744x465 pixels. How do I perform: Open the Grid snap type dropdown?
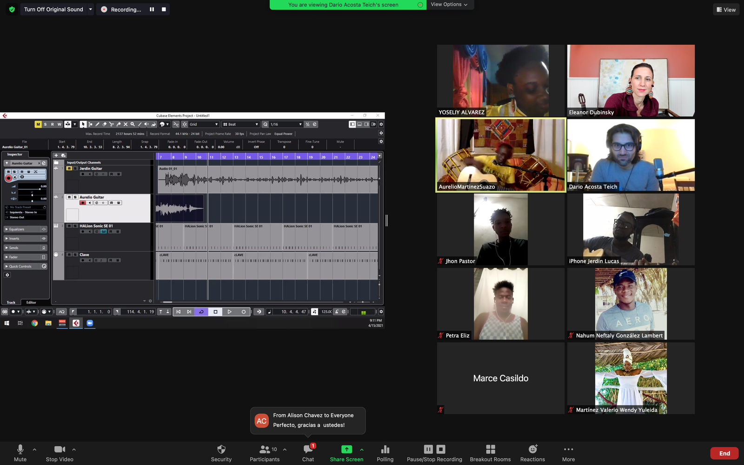click(204, 124)
